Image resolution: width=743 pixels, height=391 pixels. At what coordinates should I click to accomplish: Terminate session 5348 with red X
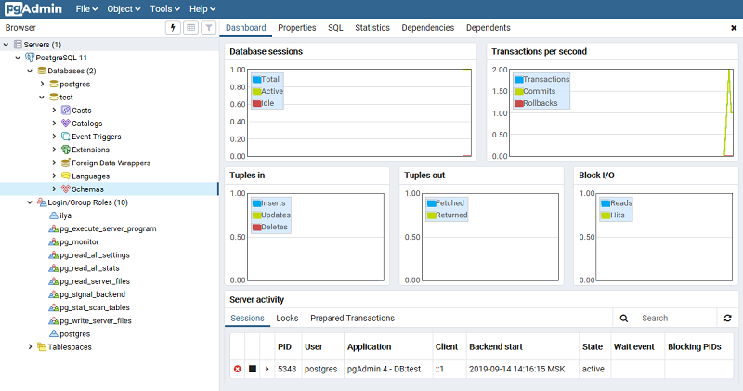pos(238,369)
